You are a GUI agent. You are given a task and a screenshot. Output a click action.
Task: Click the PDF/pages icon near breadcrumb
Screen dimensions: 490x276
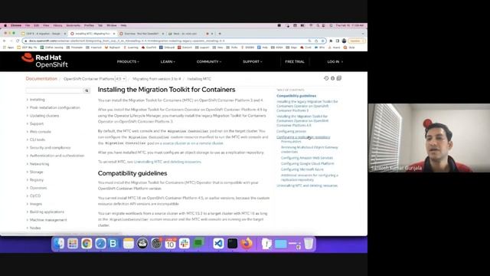point(338,78)
